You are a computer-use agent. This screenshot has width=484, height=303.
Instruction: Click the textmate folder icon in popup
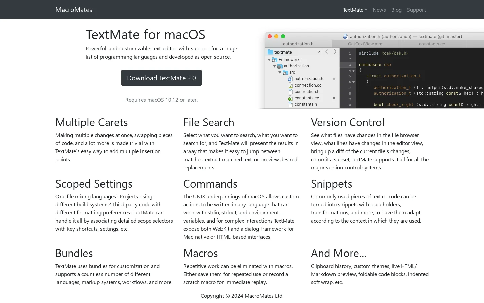click(x=270, y=52)
